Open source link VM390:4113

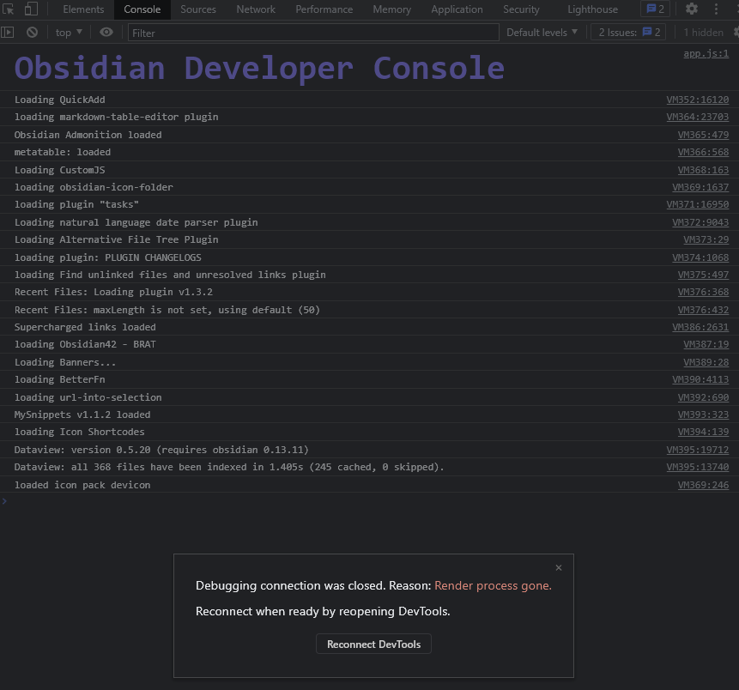pyautogui.click(x=700, y=379)
